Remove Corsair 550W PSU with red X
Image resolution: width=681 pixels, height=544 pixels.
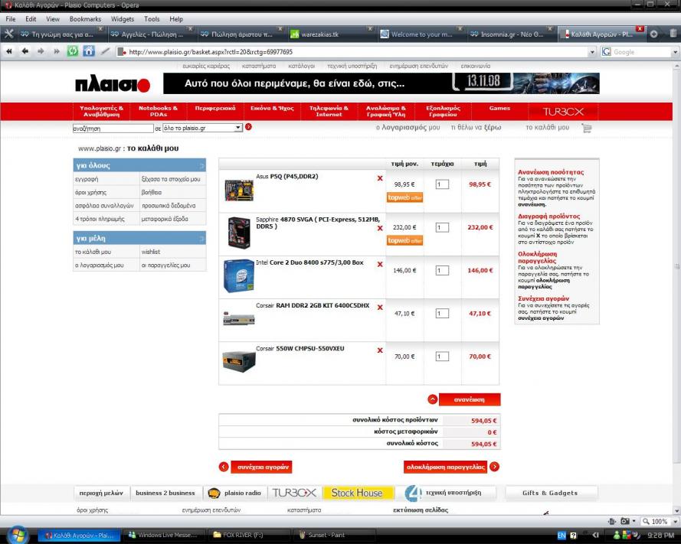tap(380, 350)
